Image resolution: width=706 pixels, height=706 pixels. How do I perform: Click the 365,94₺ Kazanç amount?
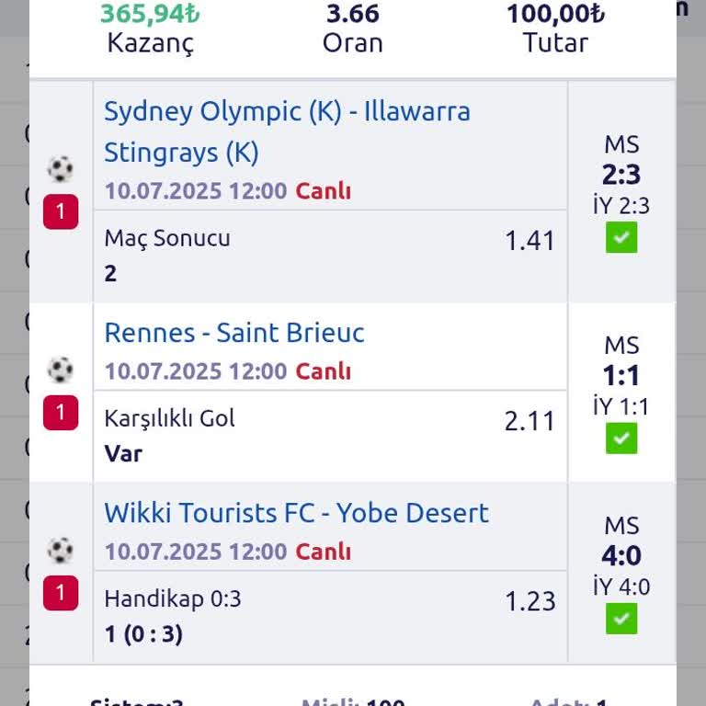pos(150,14)
